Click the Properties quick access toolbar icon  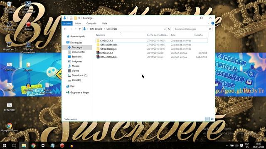[71, 18]
